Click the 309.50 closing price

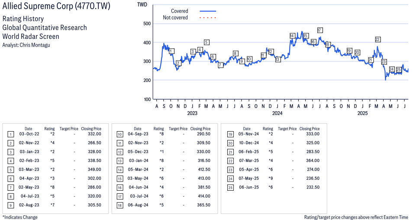(x=203, y=143)
